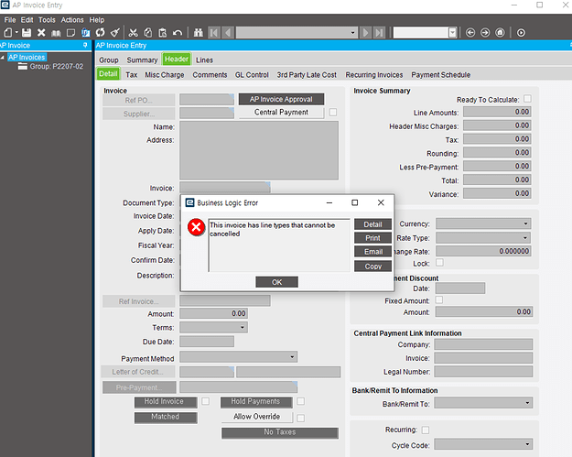Viewport: 572px width, 457px height.
Task: Toggle the Hold Payments checkbox
Action: (x=300, y=401)
